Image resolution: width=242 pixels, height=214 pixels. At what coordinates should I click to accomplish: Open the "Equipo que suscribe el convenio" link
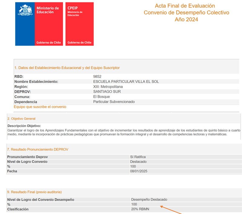coord(40,107)
